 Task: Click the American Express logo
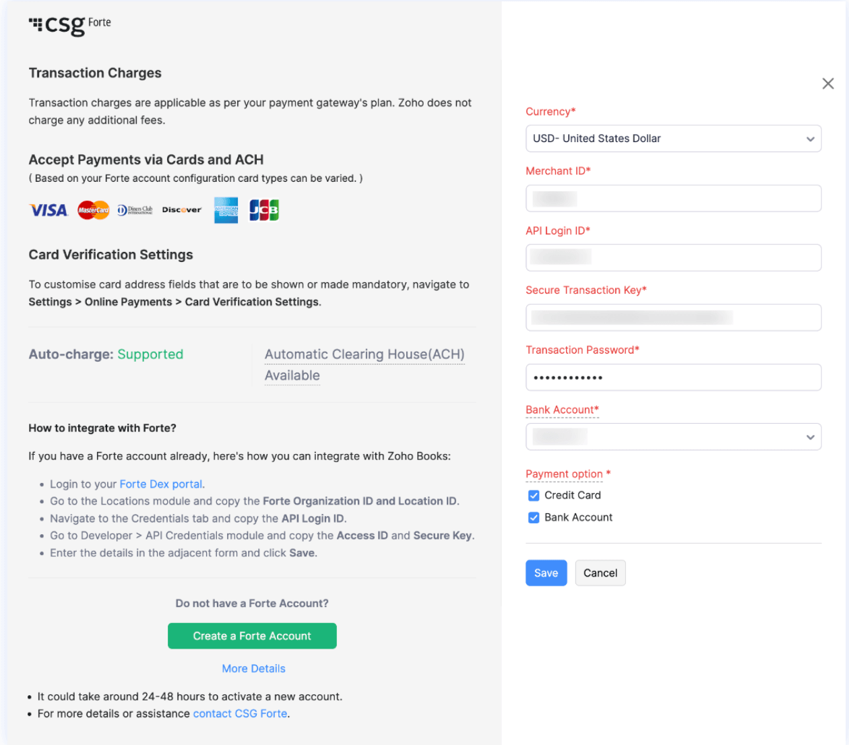(226, 210)
